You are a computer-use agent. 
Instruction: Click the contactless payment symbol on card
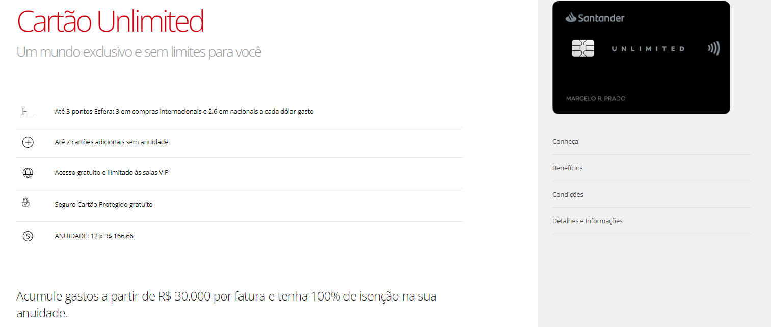pos(713,49)
